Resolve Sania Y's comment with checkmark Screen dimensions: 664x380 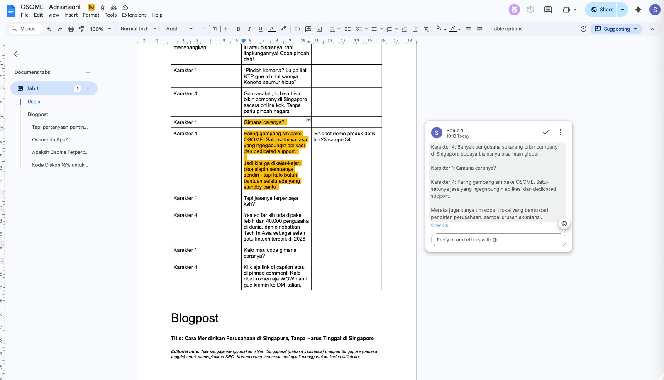pos(546,132)
